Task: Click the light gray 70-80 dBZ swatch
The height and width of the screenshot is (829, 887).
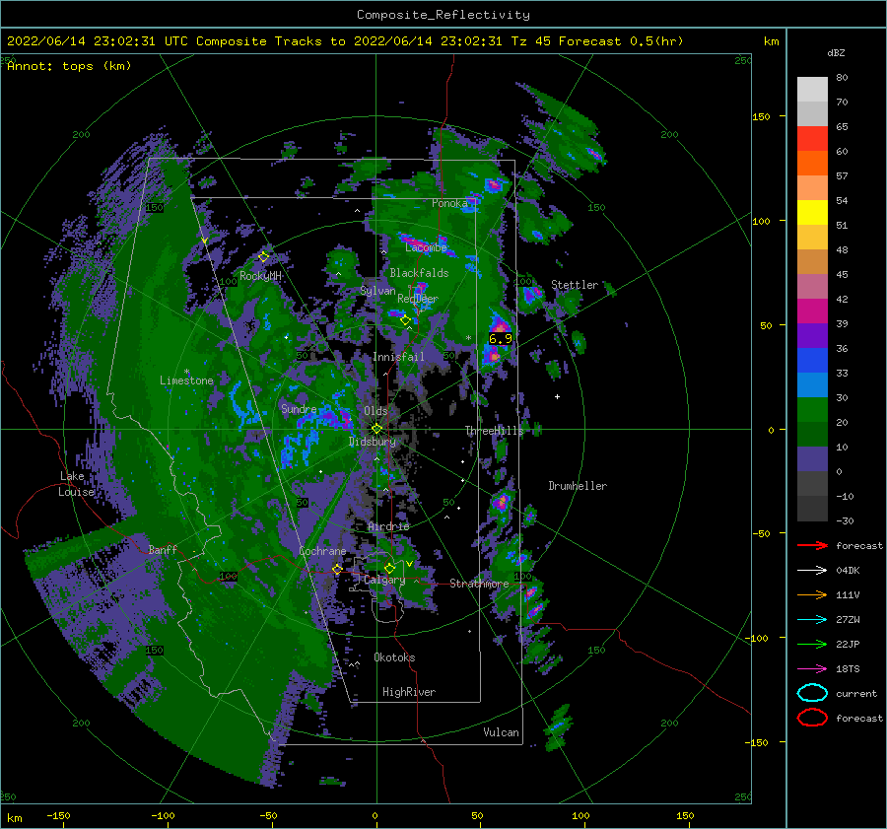Action: tap(812, 90)
